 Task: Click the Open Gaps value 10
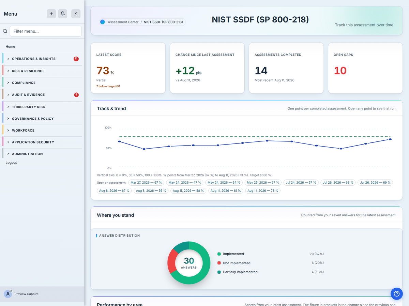pyautogui.click(x=340, y=71)
